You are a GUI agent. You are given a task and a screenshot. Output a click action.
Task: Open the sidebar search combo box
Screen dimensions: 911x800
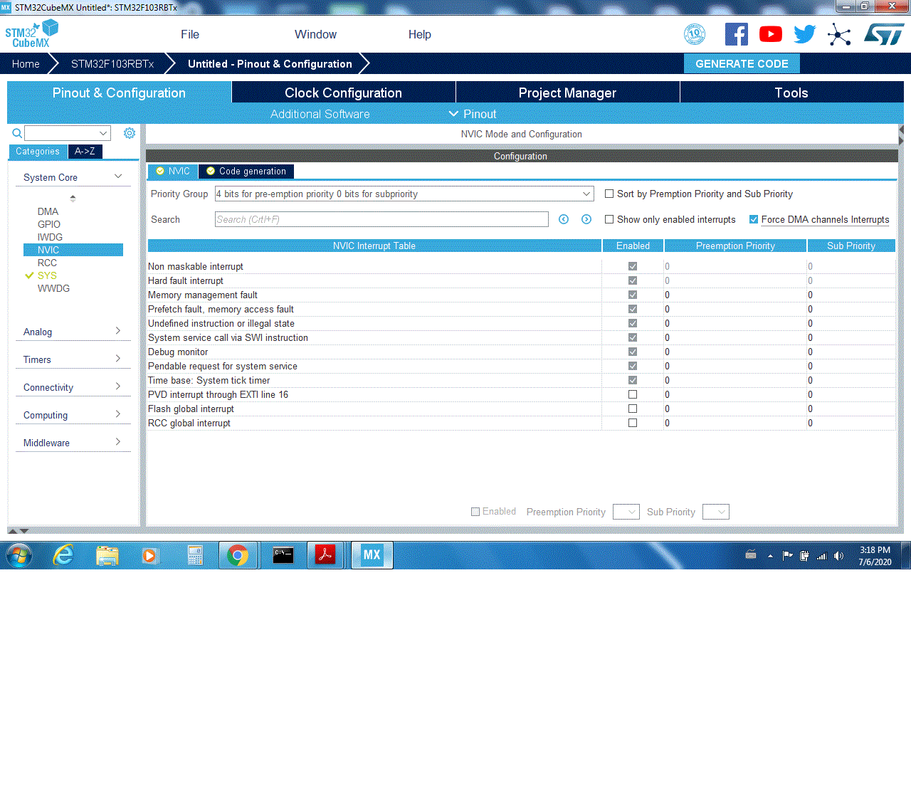pyautogui.click(x=68, y=133)
